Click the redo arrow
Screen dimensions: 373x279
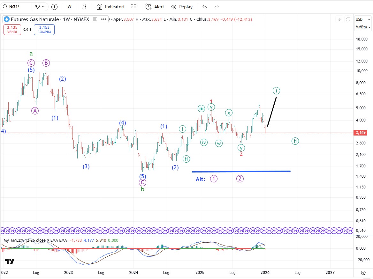coord(217,7)
